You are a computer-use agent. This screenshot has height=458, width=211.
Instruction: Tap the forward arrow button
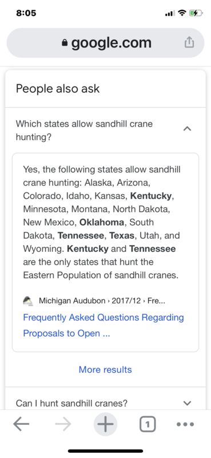point(63,424)
